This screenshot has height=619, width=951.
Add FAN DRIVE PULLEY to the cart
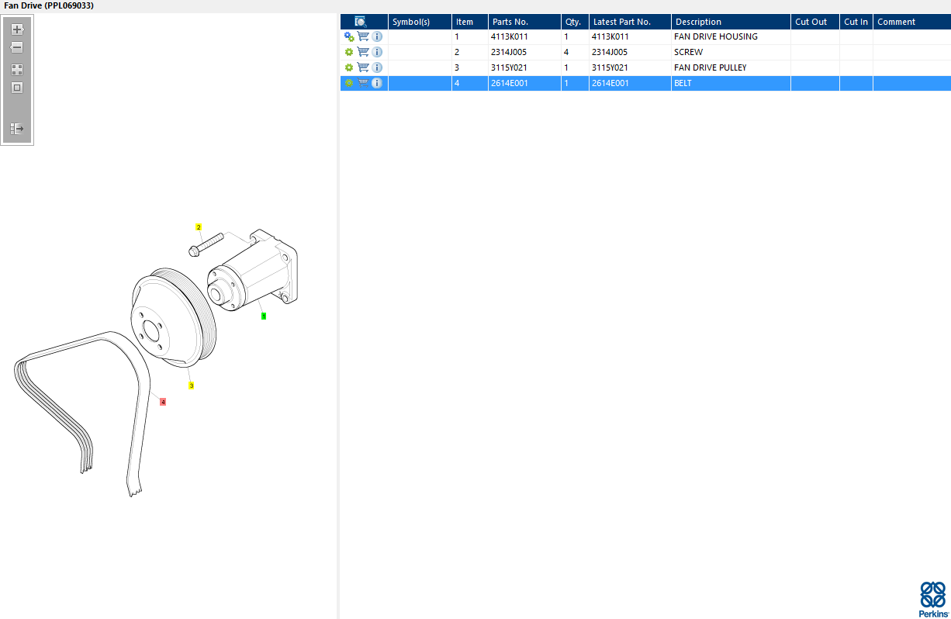[363, 67]
